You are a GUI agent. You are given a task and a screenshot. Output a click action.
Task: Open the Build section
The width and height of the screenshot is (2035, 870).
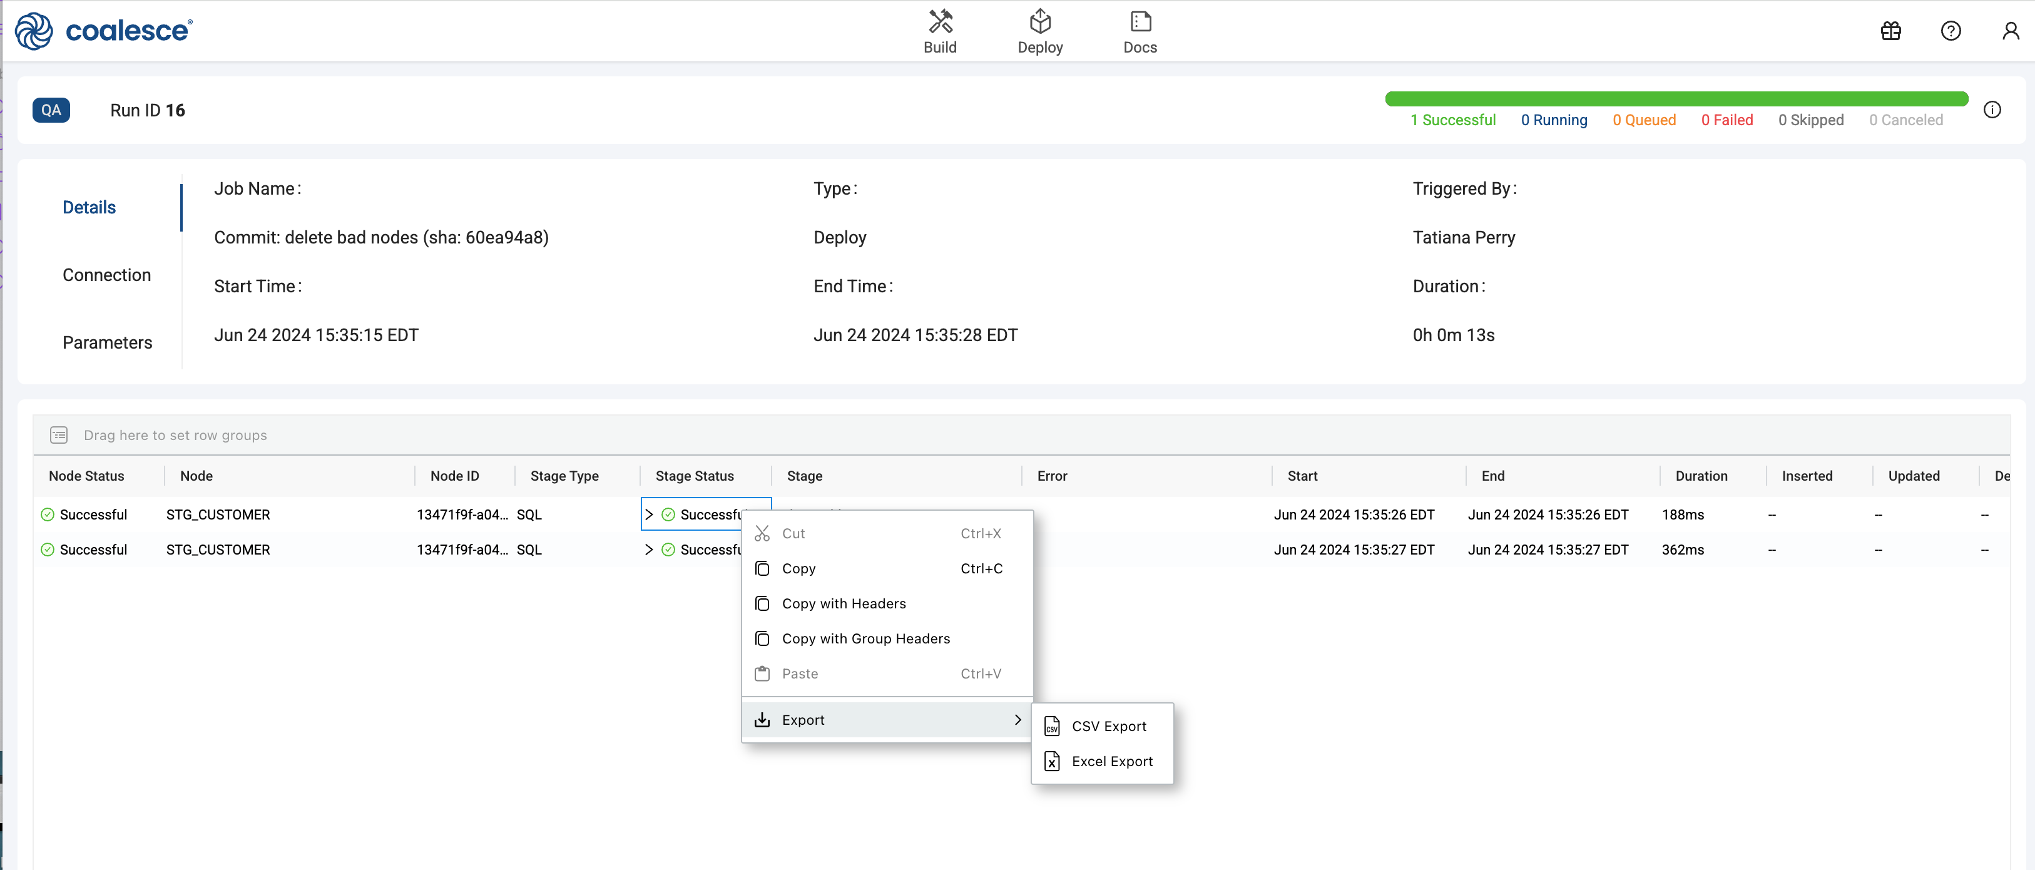(x=940, y=31)
